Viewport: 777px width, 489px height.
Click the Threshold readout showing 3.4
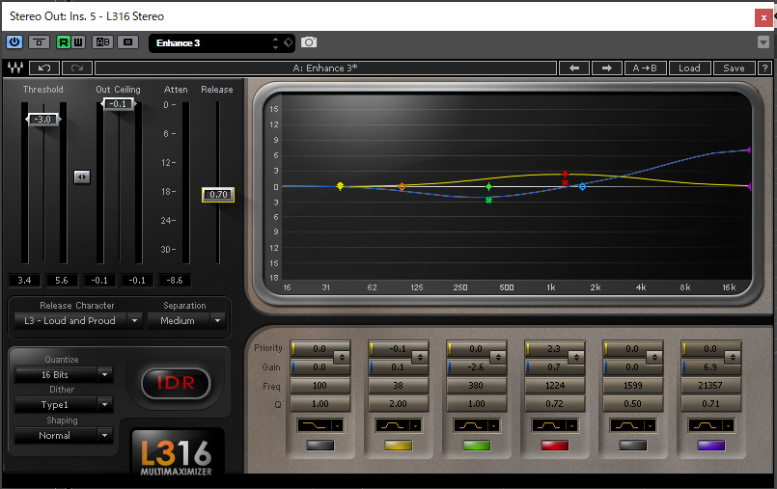coord(24,280)
